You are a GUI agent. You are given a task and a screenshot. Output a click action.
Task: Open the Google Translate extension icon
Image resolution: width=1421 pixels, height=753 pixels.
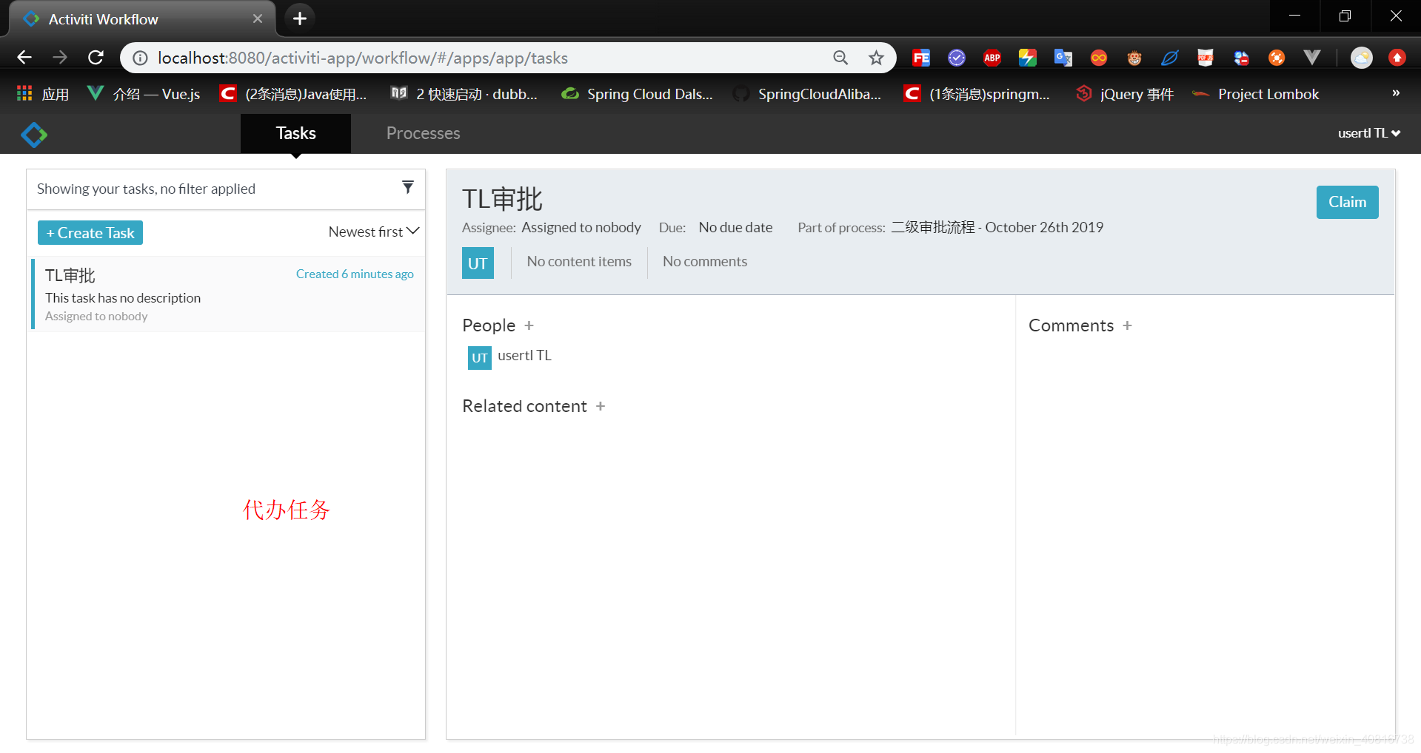1063,58
